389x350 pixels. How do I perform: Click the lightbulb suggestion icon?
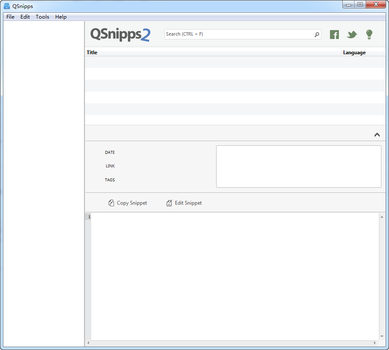click(x=369, y=34)
